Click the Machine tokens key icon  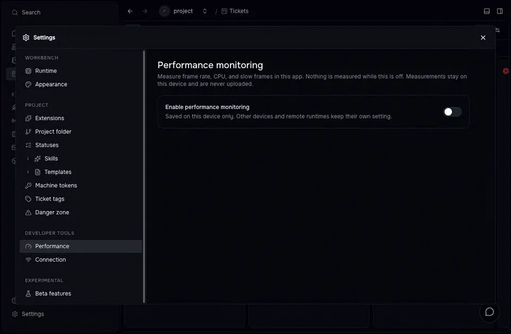pos(28,186)
